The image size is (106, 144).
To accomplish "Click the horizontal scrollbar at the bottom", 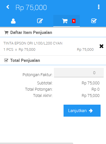I will [36, 143].
